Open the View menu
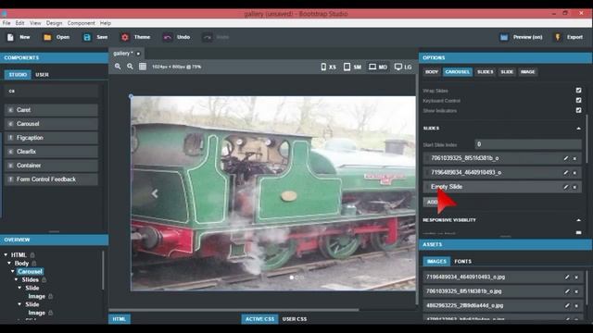The image size is (593, 333). [x=35, y=23]
